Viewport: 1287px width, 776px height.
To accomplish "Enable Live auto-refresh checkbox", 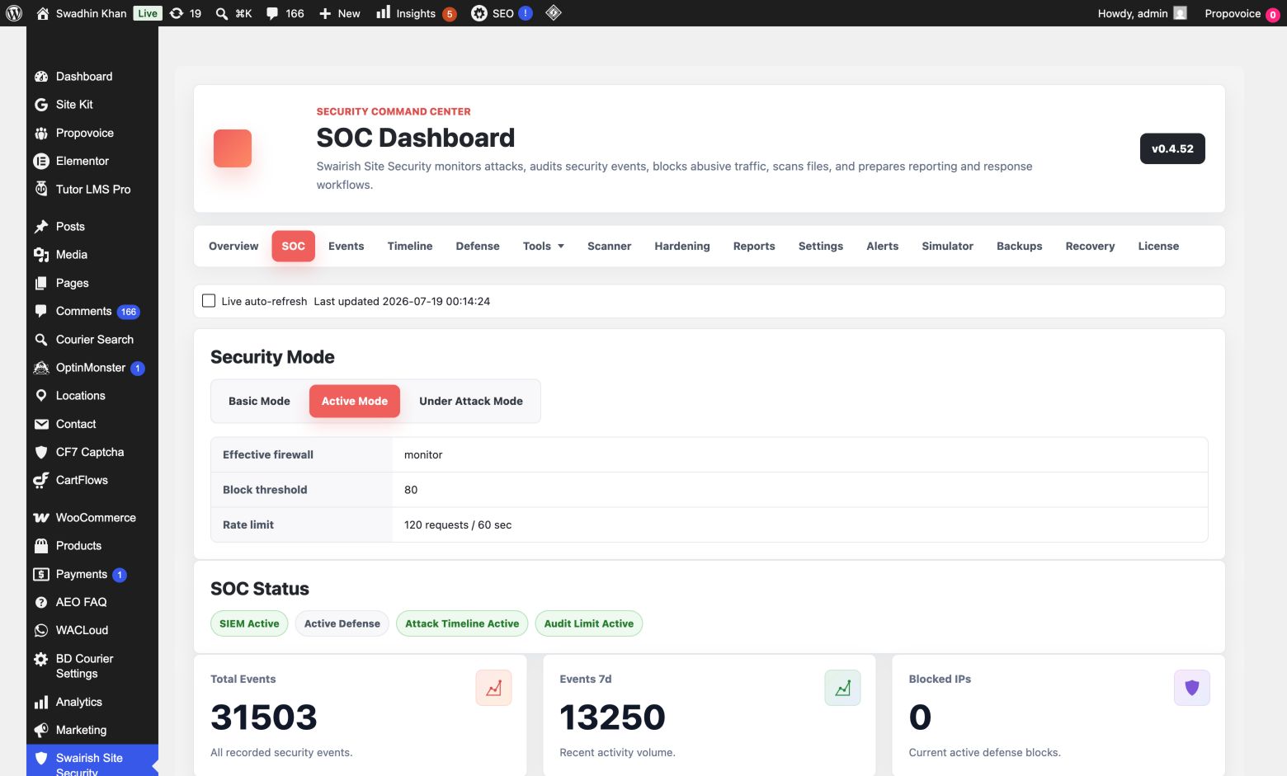I will tap(209, 301).
